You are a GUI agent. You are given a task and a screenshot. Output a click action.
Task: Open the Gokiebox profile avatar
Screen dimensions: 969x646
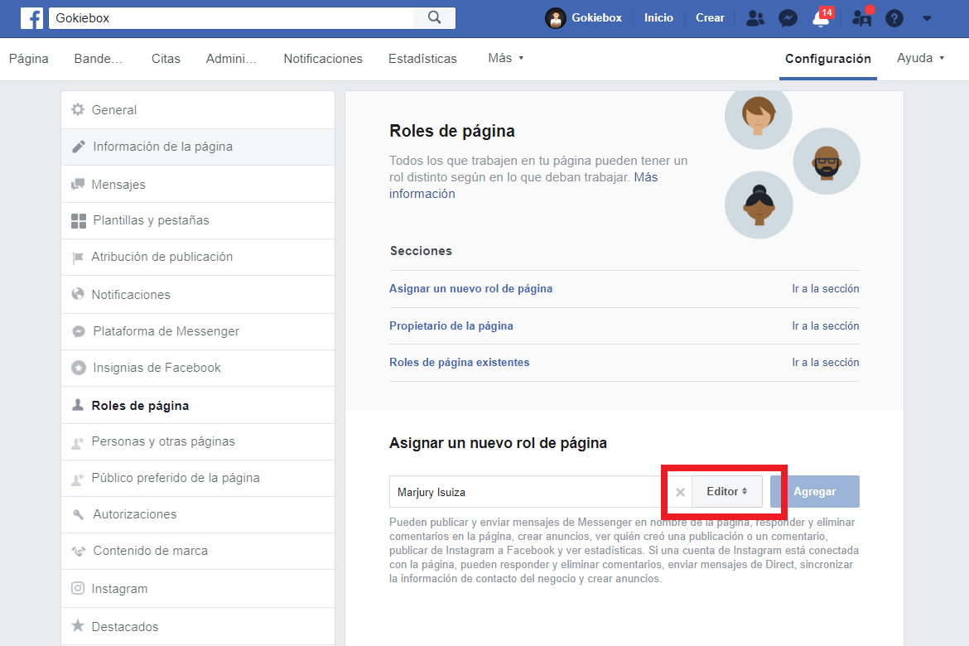pos(556,18)
